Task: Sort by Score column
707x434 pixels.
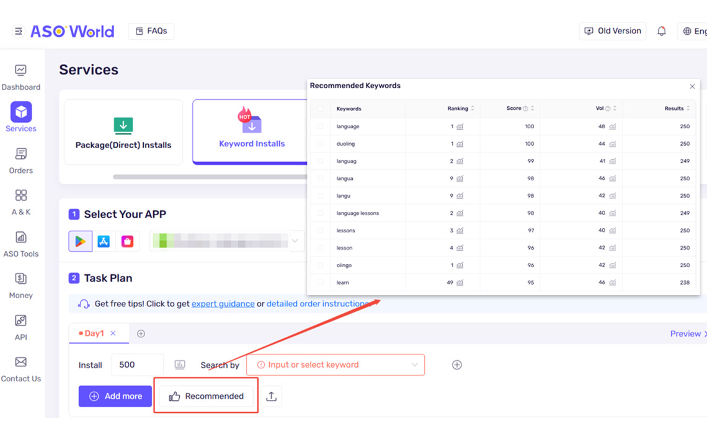Action: pyautogui.click(x=532, y=108)
